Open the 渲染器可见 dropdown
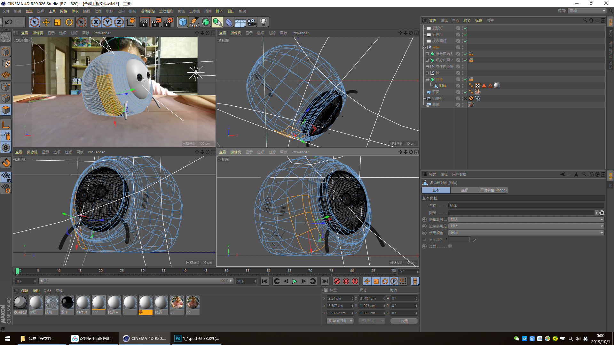Screen dimensions: 614x345 [x=526, y=226]
